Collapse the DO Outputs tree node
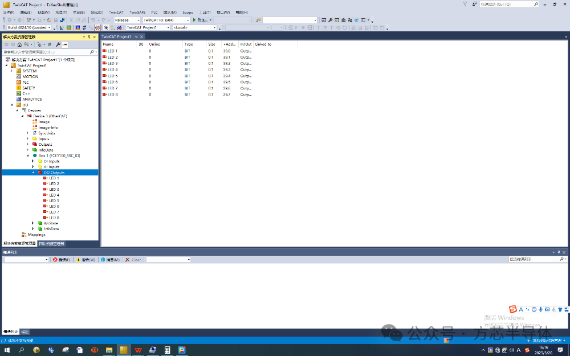 pos(33,173)
